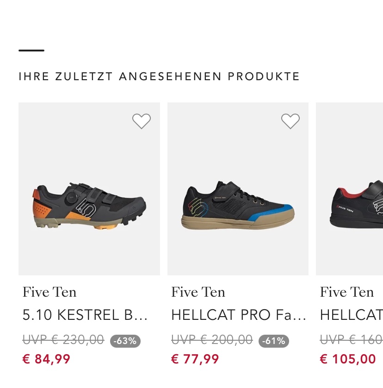Click the -63% discount badge

click(x=125, y=341)
